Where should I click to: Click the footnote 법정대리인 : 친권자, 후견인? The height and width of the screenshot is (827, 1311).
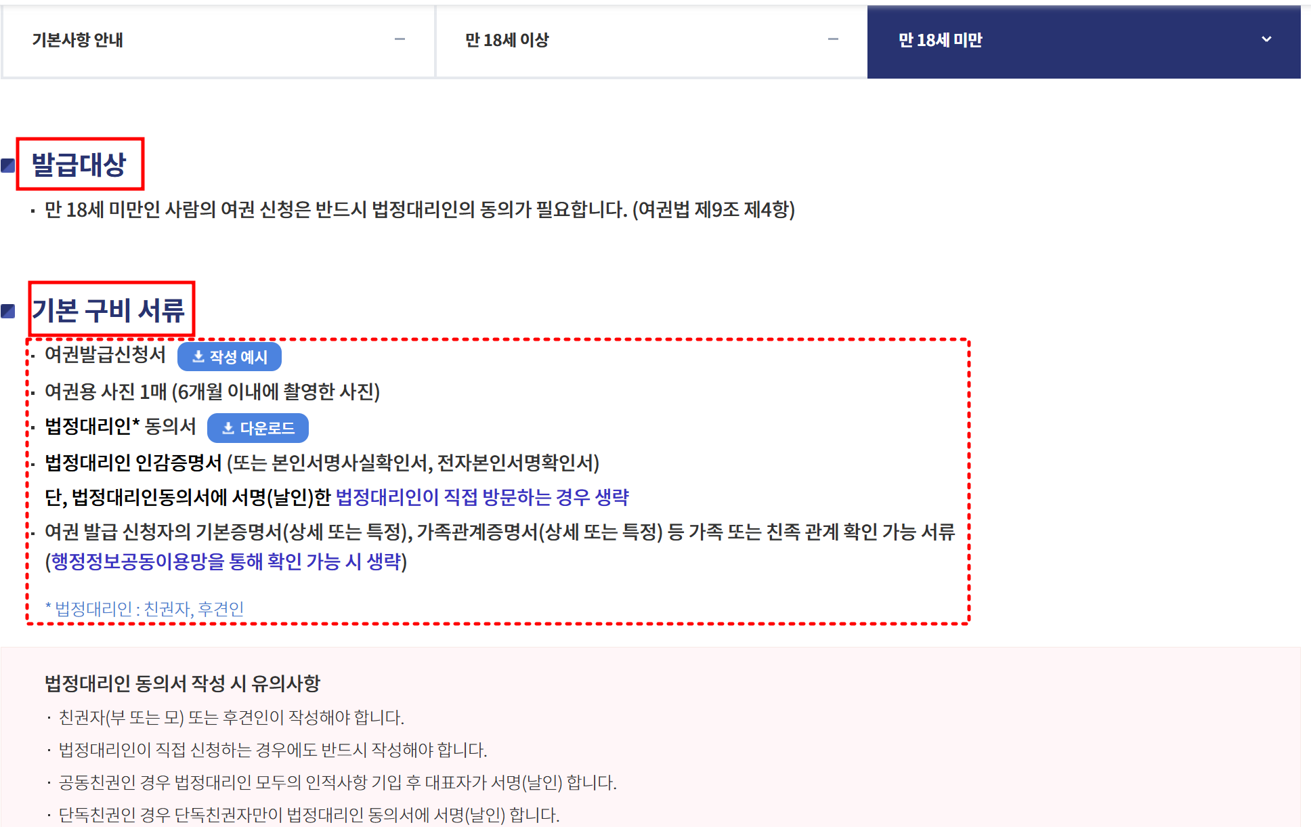pyautogui.click(x=145, y=609)
